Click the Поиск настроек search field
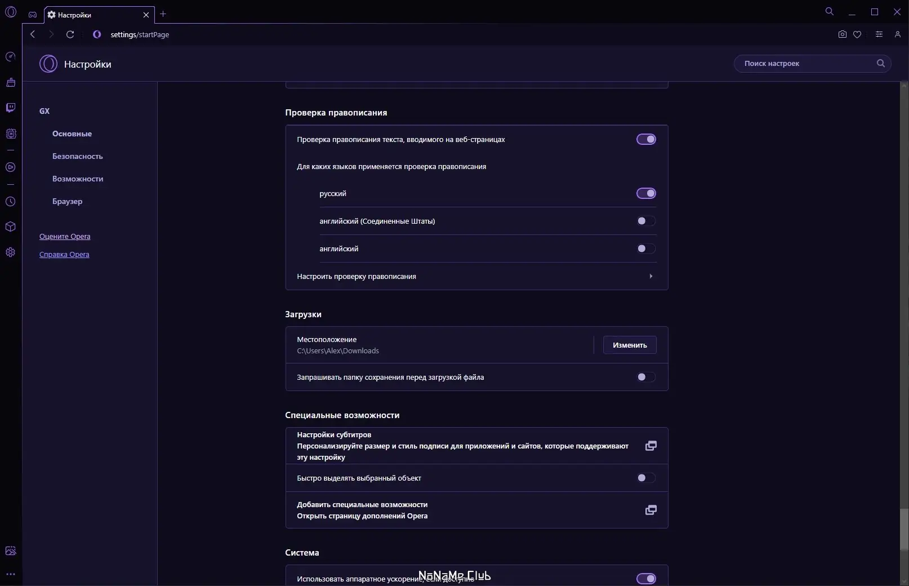Image resolution: width=909 pixels, height=586 pixels. pyautogui.click(x=805, y=64)
